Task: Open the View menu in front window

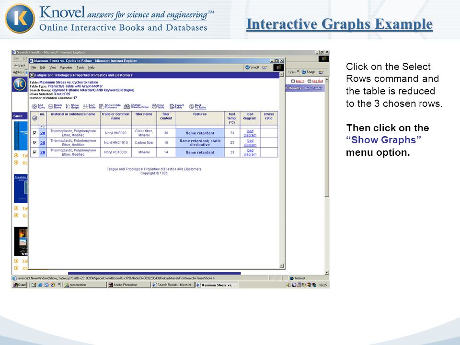Action: 53,68
